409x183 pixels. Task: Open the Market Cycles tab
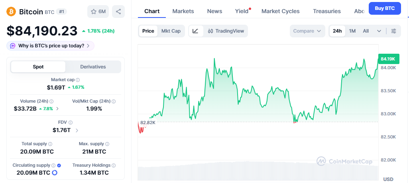[280, 11]
